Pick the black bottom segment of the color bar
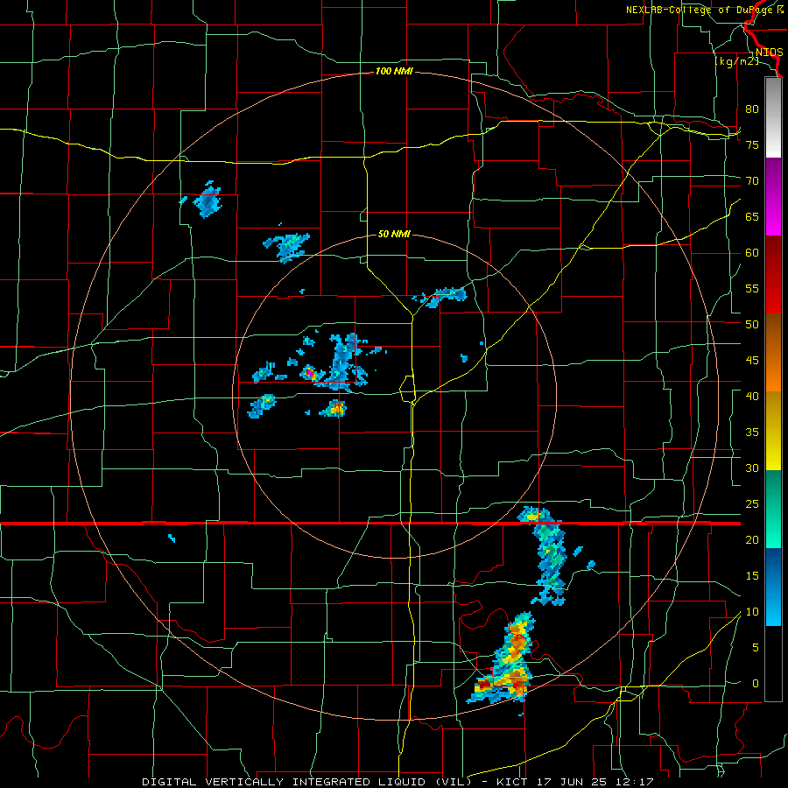The height and width of the screenshot is (788, 788). pyautogui.click(x=773, y=664)
